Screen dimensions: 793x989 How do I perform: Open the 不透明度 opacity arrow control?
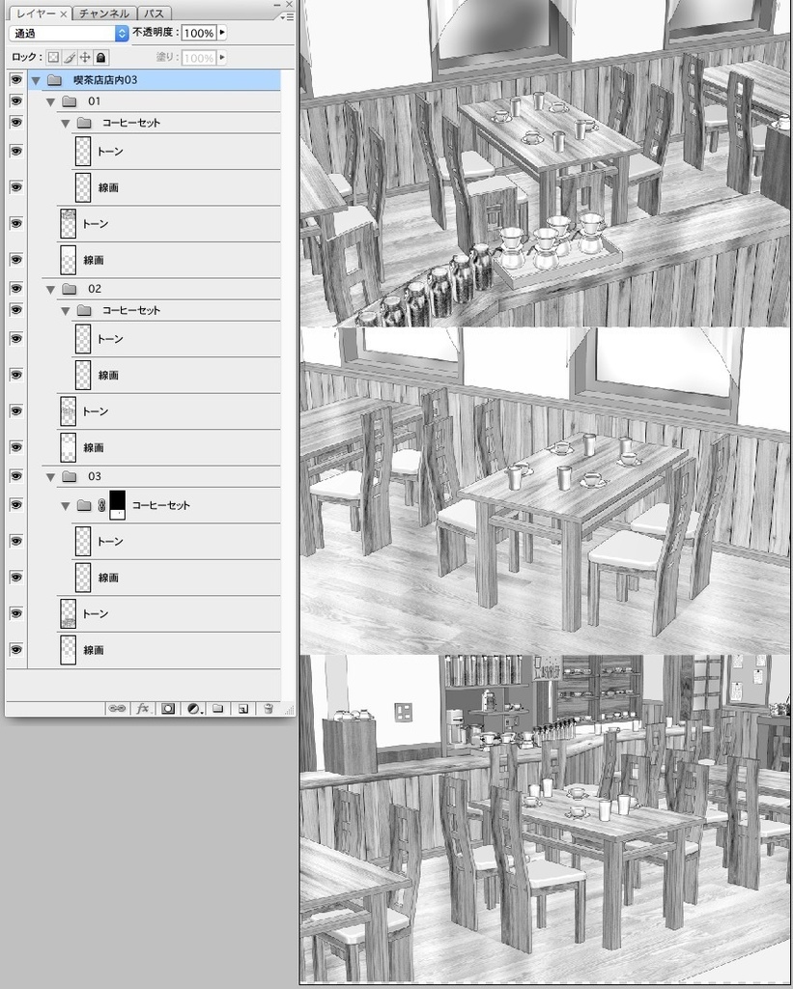click(x=220, y=34)
